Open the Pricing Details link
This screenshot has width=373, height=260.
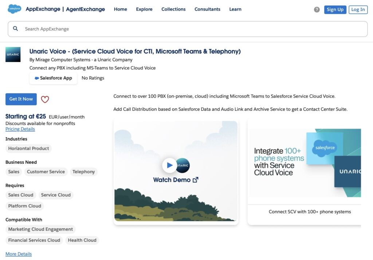(20, 129)
